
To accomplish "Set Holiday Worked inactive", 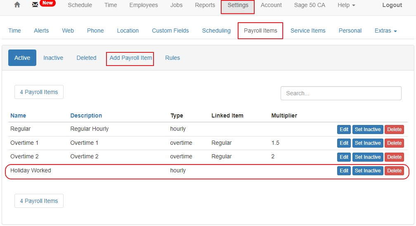I will (368, 171).
